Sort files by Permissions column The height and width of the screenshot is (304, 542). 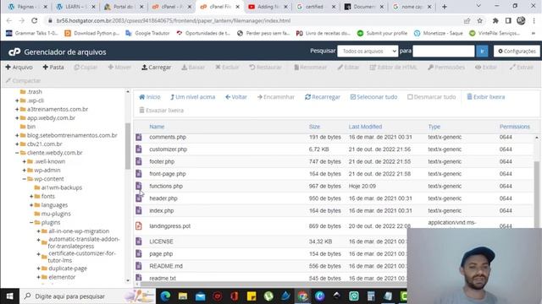tap(514, 127)
